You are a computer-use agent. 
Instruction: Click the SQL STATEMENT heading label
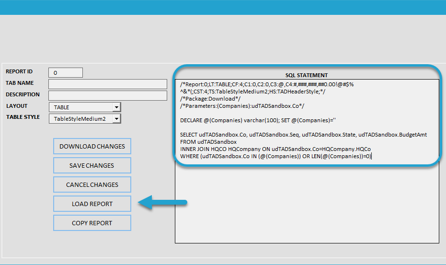(307, 75)
